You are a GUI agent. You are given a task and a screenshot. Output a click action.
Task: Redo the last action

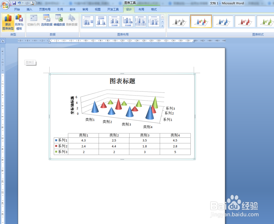click(x=27, y=3)
